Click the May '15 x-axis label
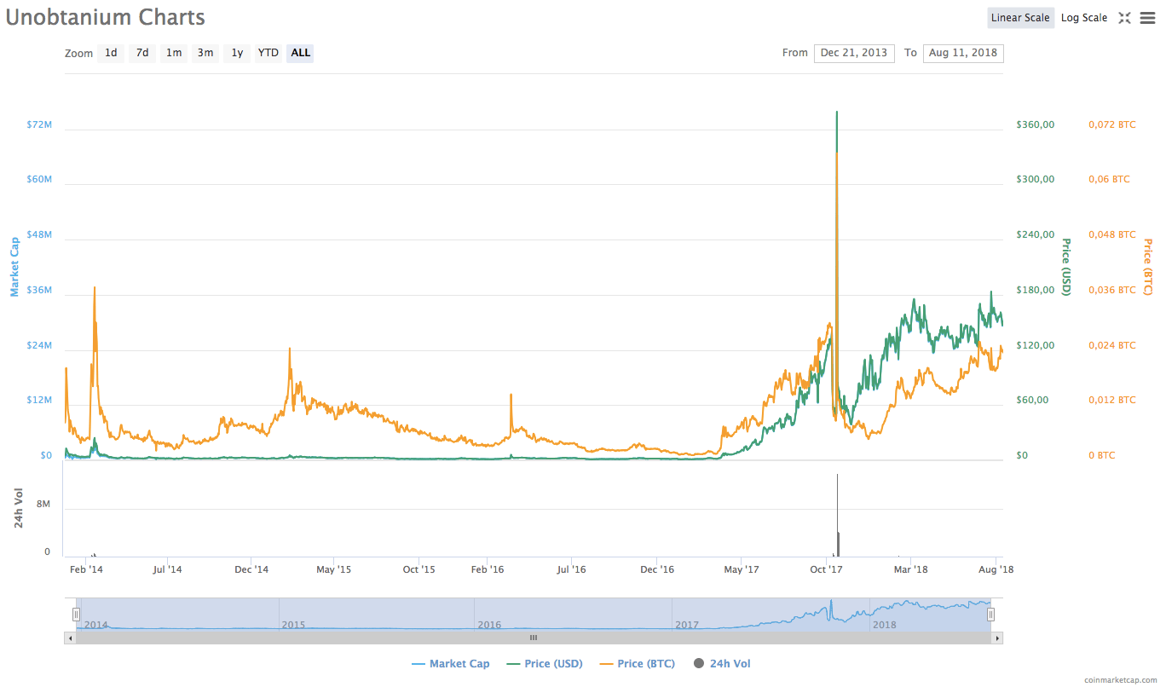 click(334, 569)
